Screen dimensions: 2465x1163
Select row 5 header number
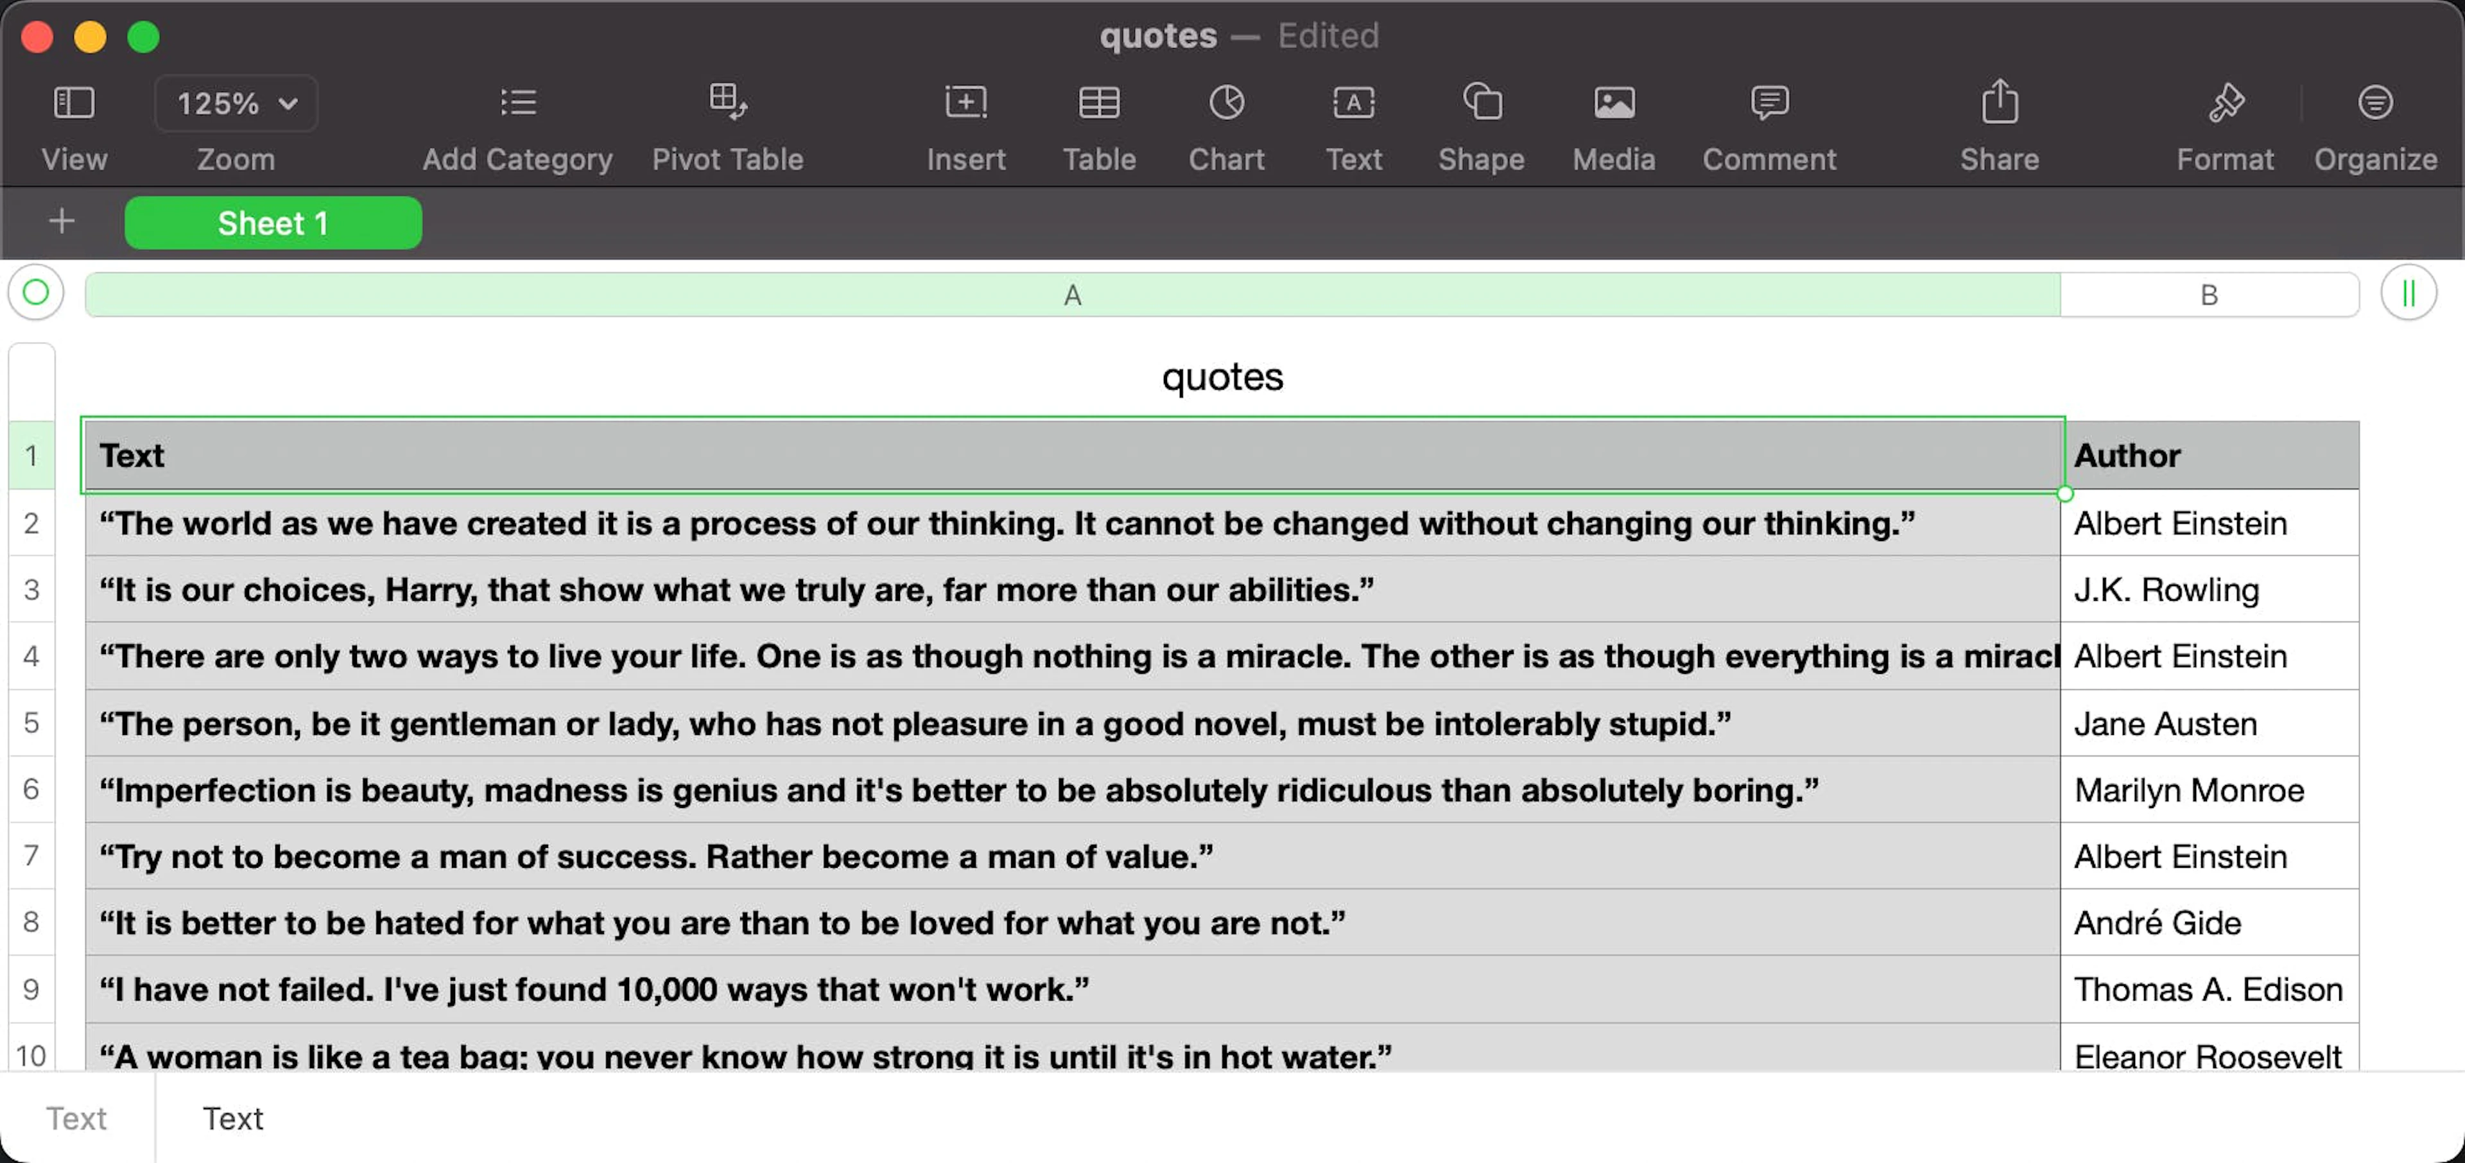click(31, 723)
